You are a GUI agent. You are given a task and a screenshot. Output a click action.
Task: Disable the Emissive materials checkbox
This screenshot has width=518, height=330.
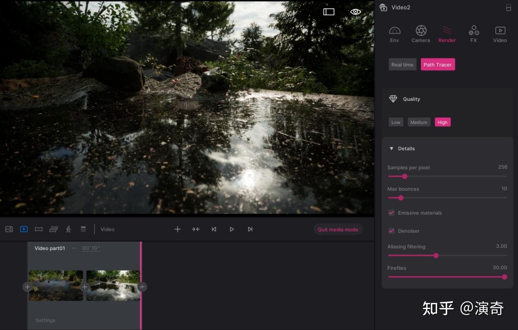click(391, 213)
